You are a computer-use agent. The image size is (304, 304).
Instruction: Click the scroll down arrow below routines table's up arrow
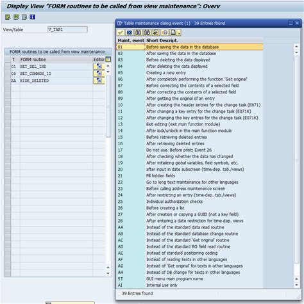pyautogui.click(x=108, y=72)
